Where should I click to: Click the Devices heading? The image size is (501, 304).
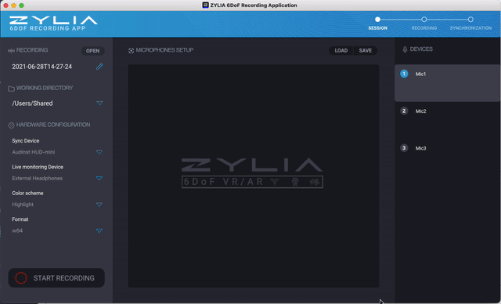point(421,49)
